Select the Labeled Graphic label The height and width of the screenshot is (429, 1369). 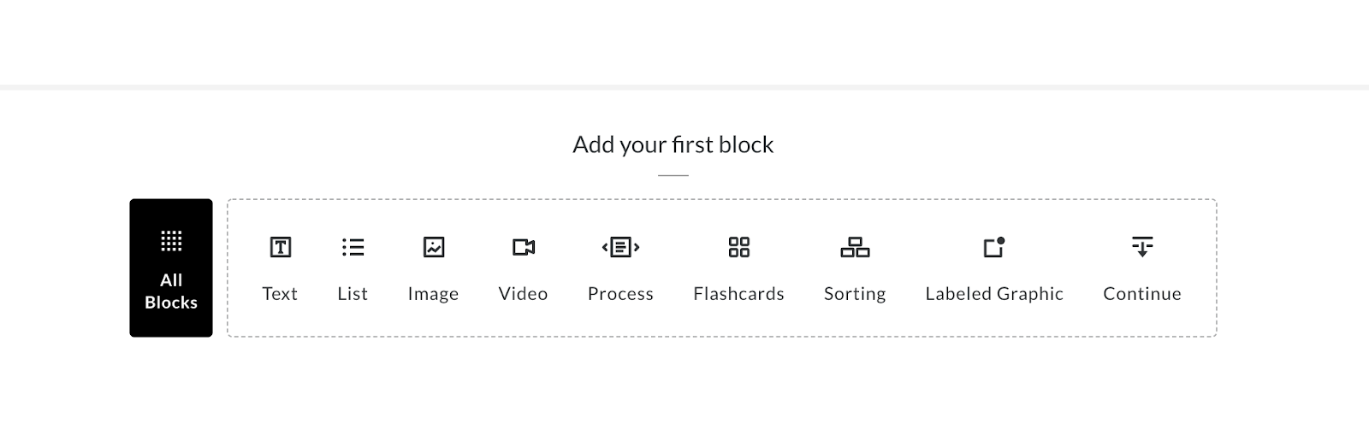click(994, 294)
